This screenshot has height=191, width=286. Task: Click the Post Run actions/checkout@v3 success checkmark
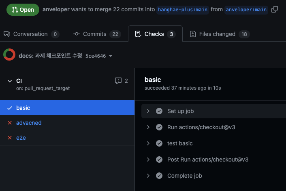click(159, 160)
